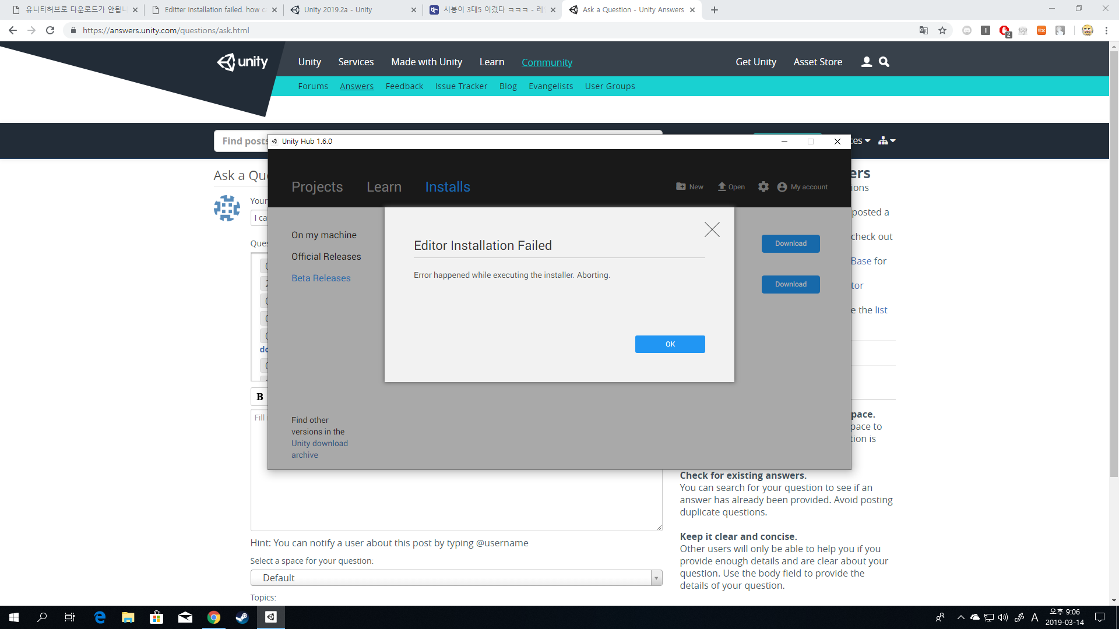The width and height of the screenshot is (1119, 629).
Task: Click the Bold formatting button in editor
Action: pos(260,397)
